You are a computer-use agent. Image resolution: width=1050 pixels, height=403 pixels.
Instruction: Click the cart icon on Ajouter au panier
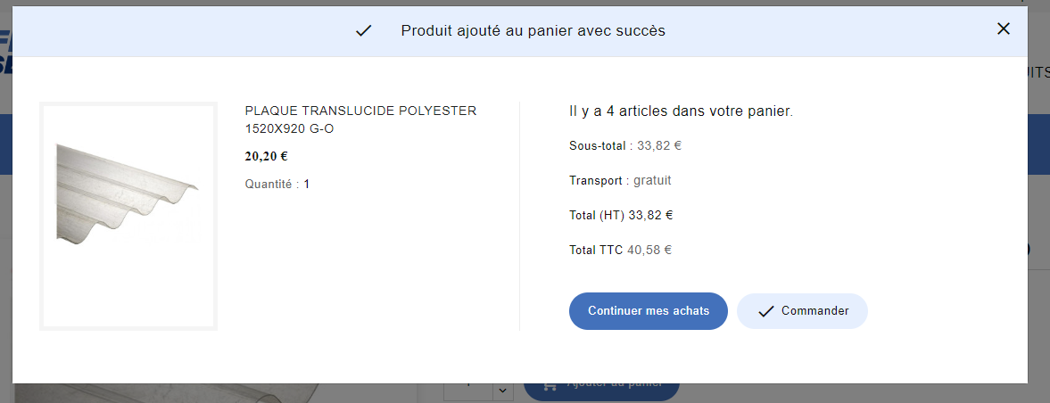tap(550, 385)
